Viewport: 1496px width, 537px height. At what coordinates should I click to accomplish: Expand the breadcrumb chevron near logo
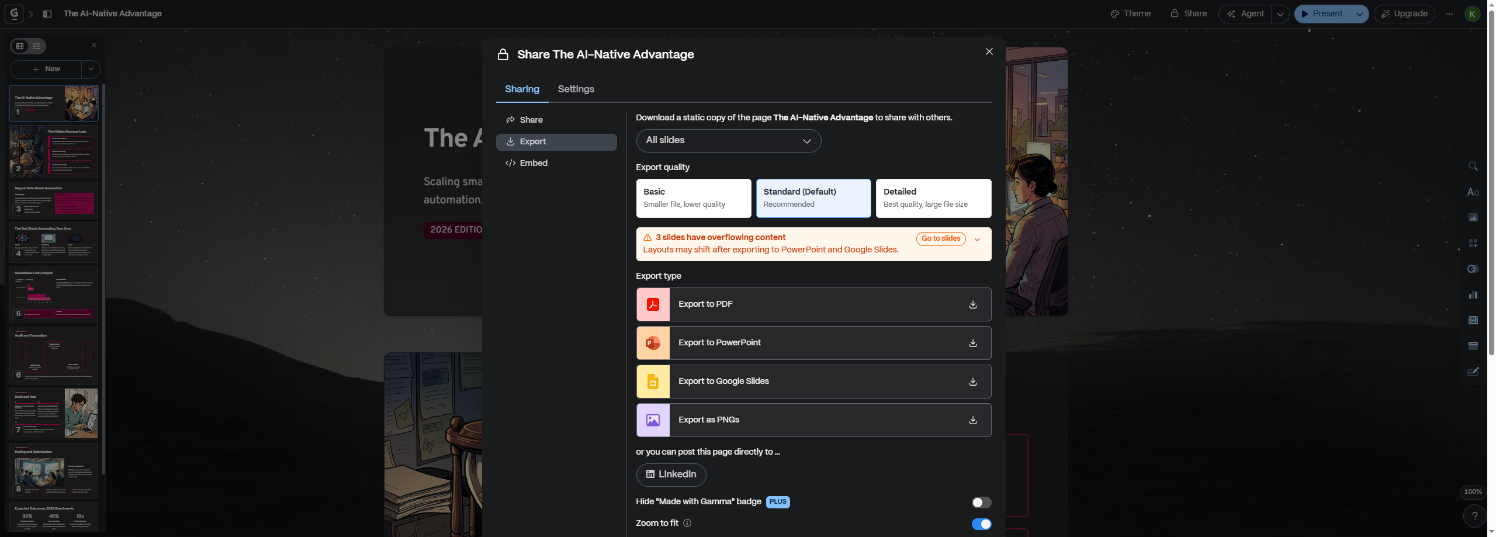click(31, 13)
